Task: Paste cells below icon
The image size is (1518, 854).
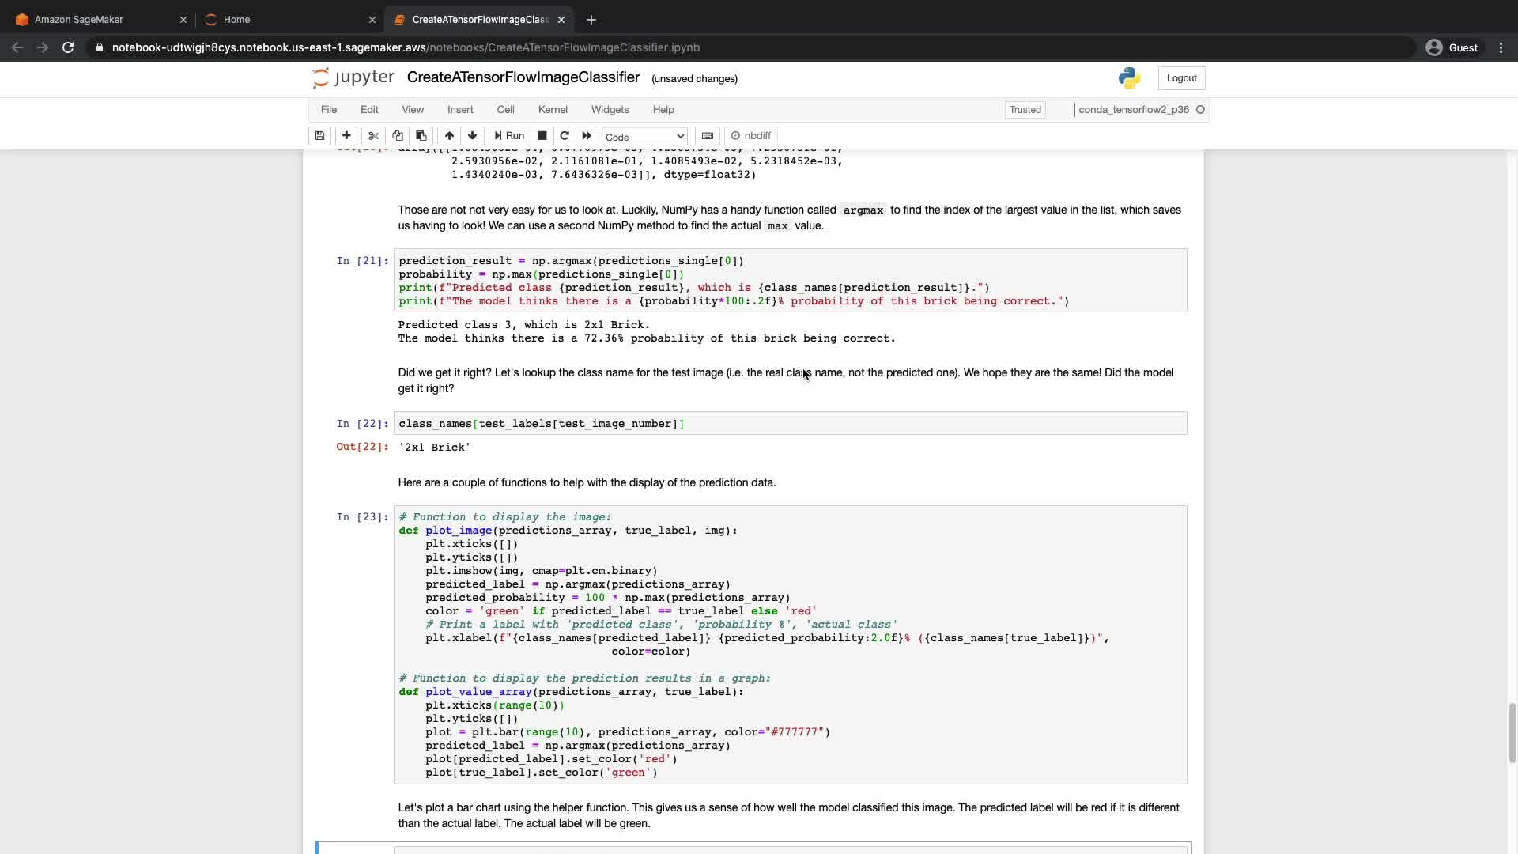Action: click(x=421, y=136)
